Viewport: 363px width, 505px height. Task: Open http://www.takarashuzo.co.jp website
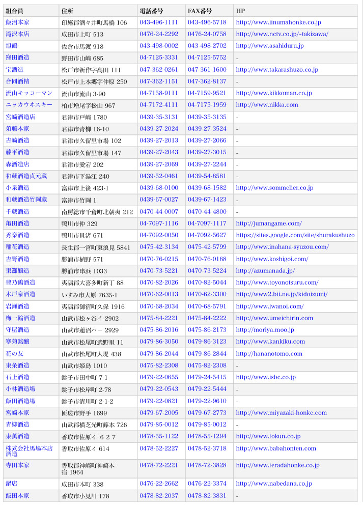[277, 70]
